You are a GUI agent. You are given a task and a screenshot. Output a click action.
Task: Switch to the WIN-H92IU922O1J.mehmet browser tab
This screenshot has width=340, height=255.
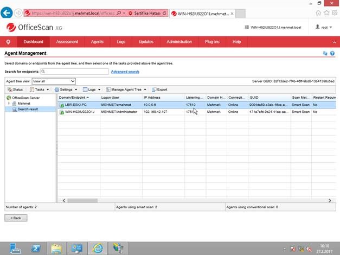click(202, 14)
